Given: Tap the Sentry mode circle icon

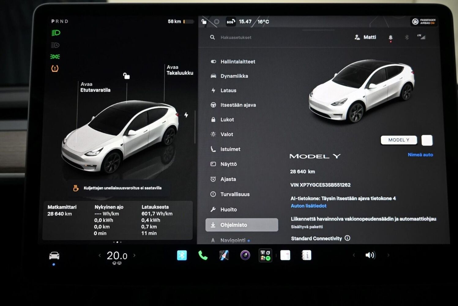Looking at the screenshot, I should click(217, 22).
